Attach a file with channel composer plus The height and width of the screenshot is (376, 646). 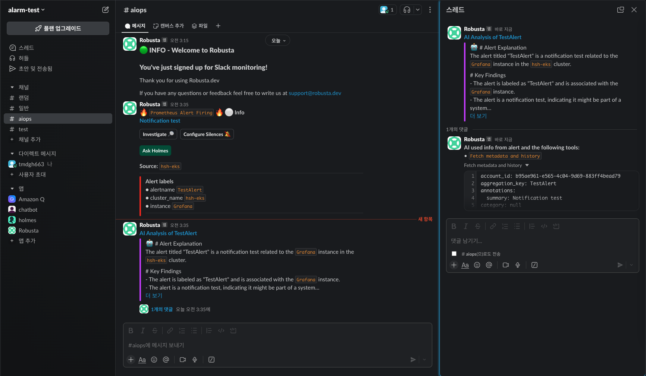(131, 360)
